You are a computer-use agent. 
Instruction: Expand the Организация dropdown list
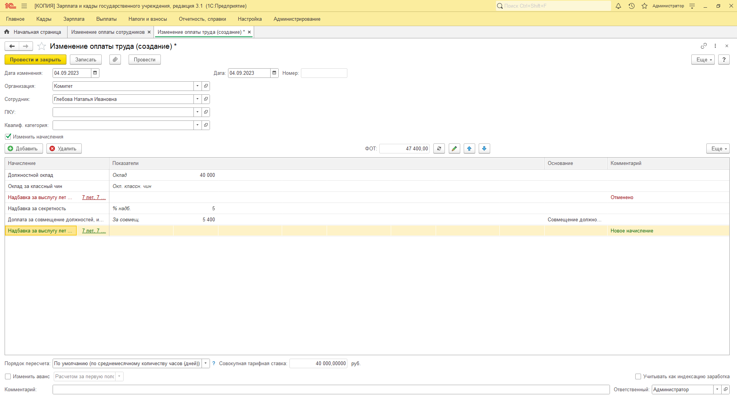(198, 86)
